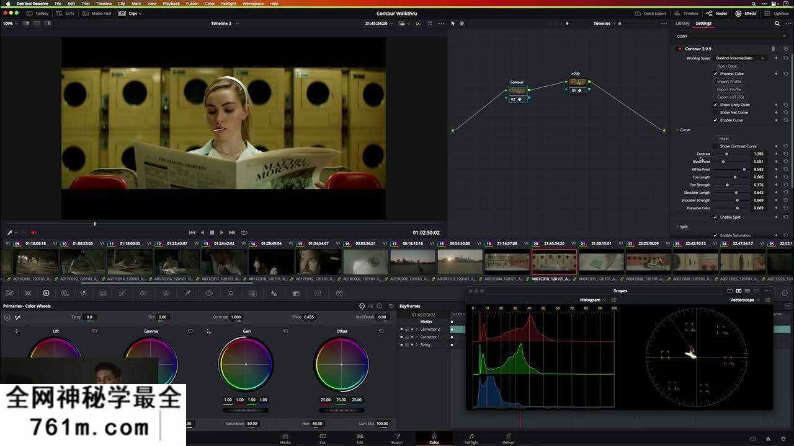This screenshot has width=794, height=446.
Task: Play the clip forward in viewer
Action: [221, 232]
